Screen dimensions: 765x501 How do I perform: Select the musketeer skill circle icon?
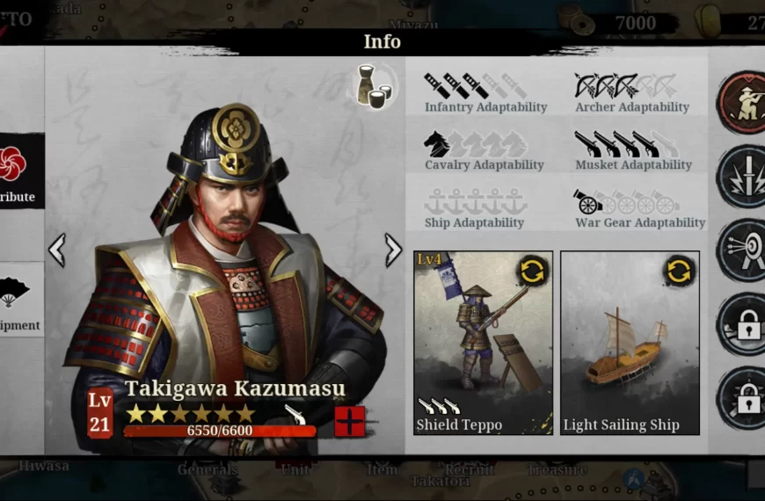click(x=743, y=103)
